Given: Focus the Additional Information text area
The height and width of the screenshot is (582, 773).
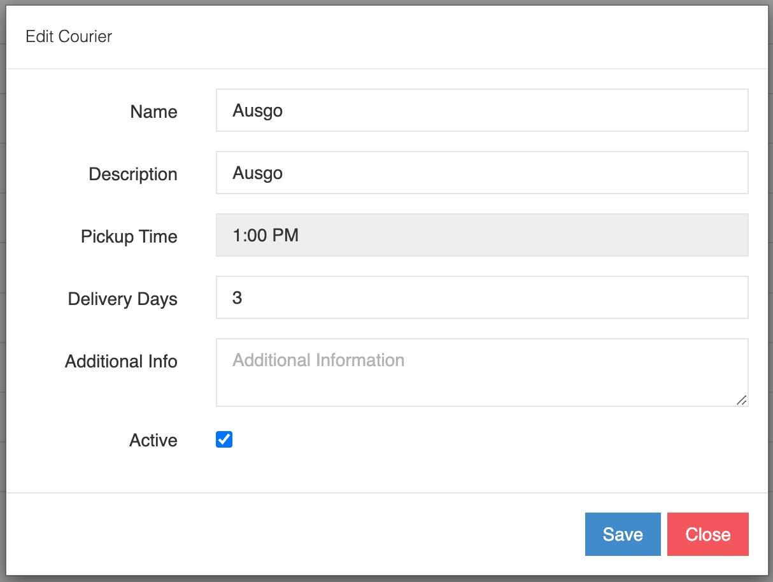Looking at the screenshot, I should click(x=482, y=373).
